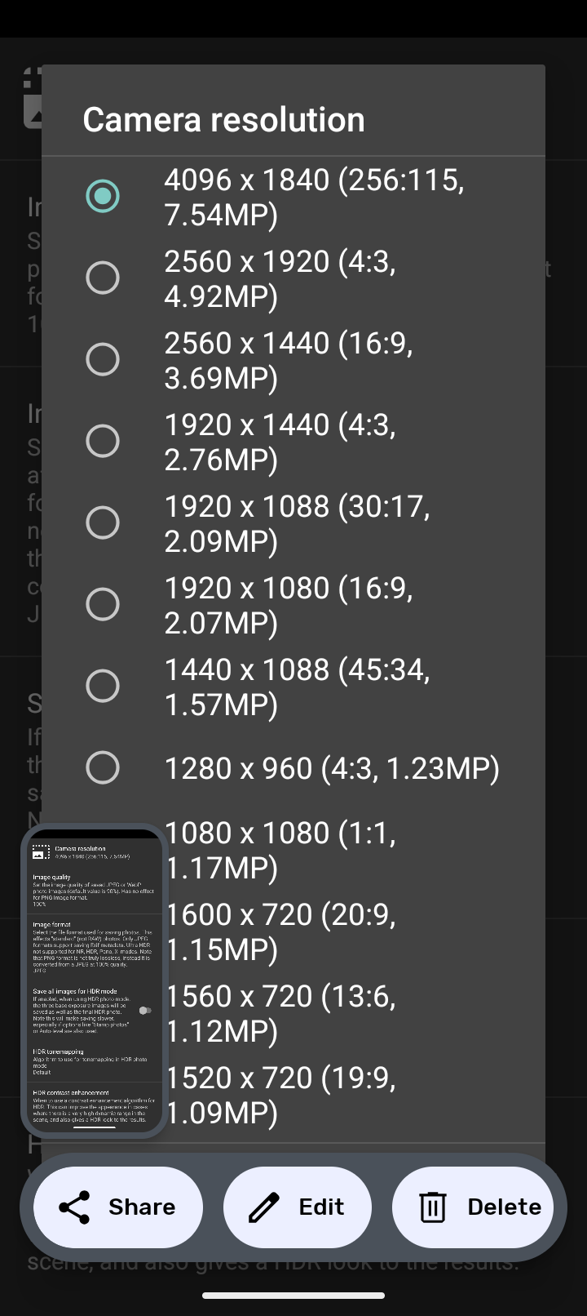587x1316 pixels.
Task: Select the 4096 x 1840 resolution radio button
Action: click(x=103, y=196)
